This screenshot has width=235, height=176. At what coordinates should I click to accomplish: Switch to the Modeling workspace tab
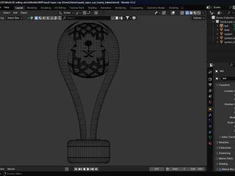[x=32, y=8]
